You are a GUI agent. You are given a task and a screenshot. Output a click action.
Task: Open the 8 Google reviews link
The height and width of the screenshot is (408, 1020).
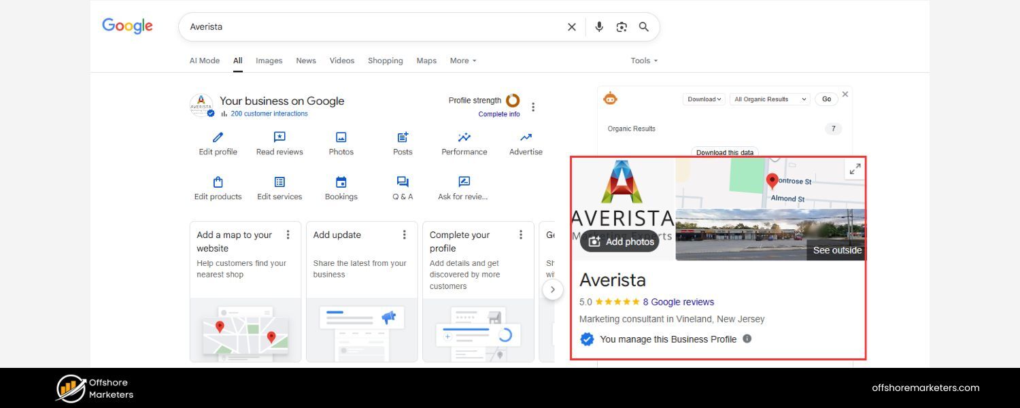[679, 302]
